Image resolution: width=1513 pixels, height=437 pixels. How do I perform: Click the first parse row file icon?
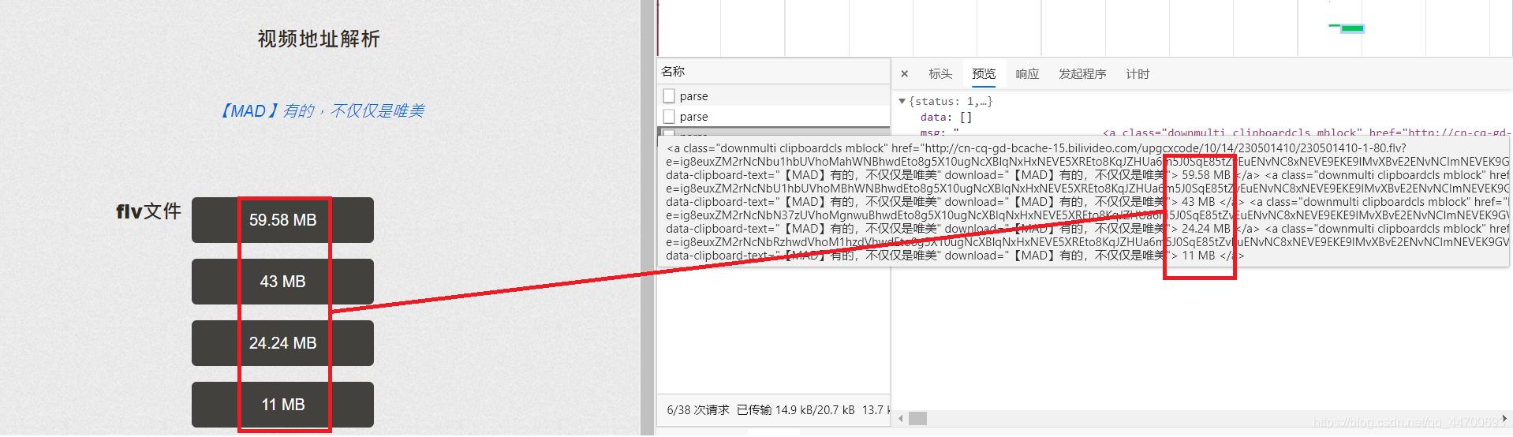pyautogui.click(x=669, y=96)
